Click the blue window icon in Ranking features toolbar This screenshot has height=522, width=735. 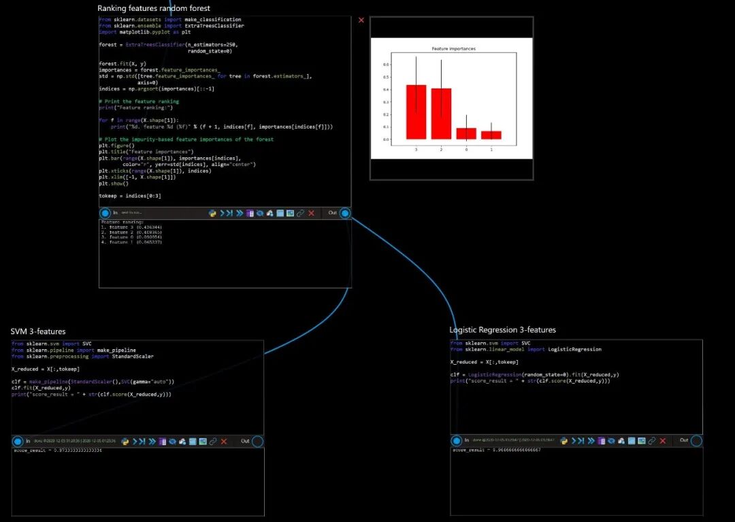click(280, 213)
